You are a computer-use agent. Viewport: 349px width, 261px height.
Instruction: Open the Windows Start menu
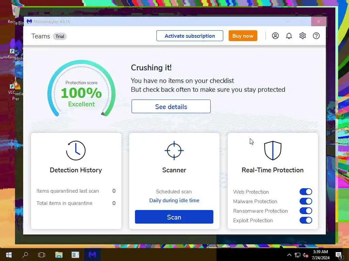coord(9,255)
